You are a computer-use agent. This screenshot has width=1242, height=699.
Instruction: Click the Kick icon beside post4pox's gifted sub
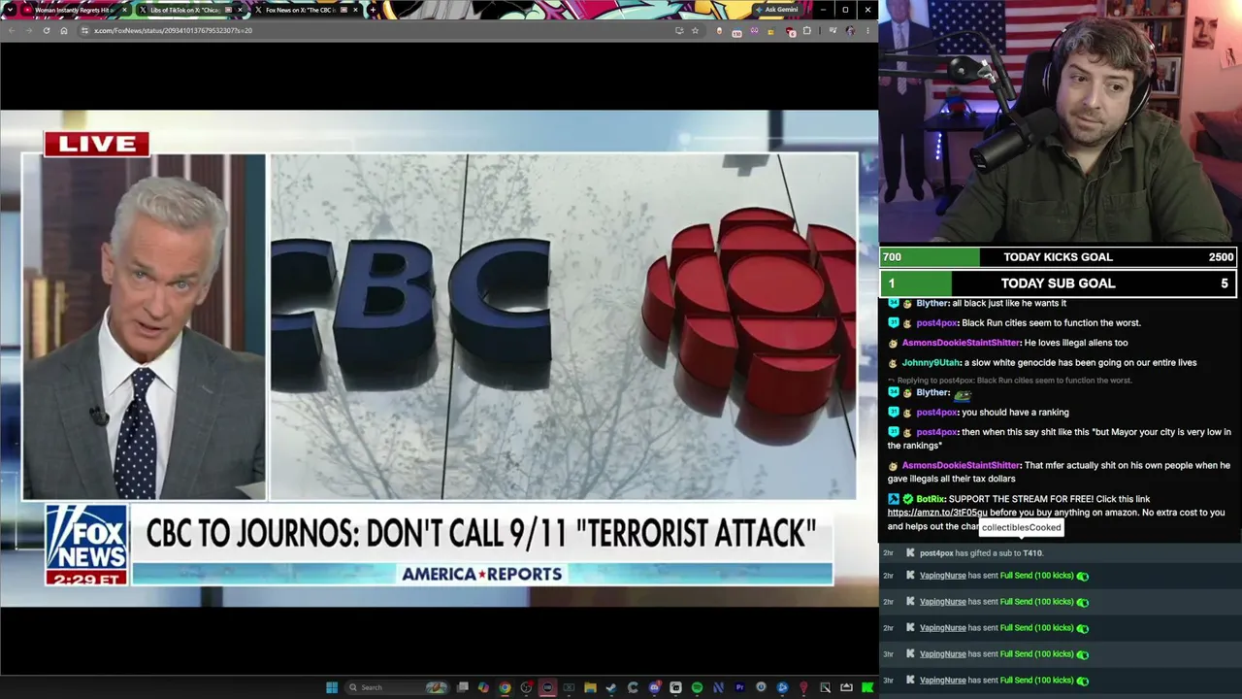pyautogui.click(x=910, y=553)
